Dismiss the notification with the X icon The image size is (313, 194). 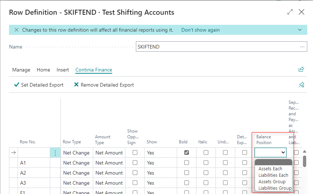coord(16,30)
